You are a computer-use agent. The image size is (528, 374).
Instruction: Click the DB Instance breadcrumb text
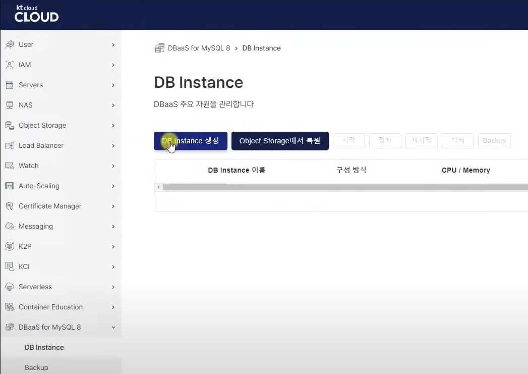coord(261,48)
